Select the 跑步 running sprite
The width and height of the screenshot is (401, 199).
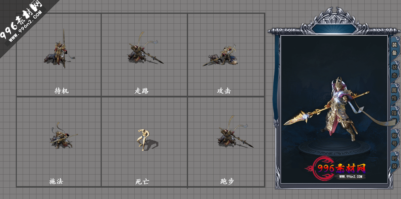click(235, 132)
